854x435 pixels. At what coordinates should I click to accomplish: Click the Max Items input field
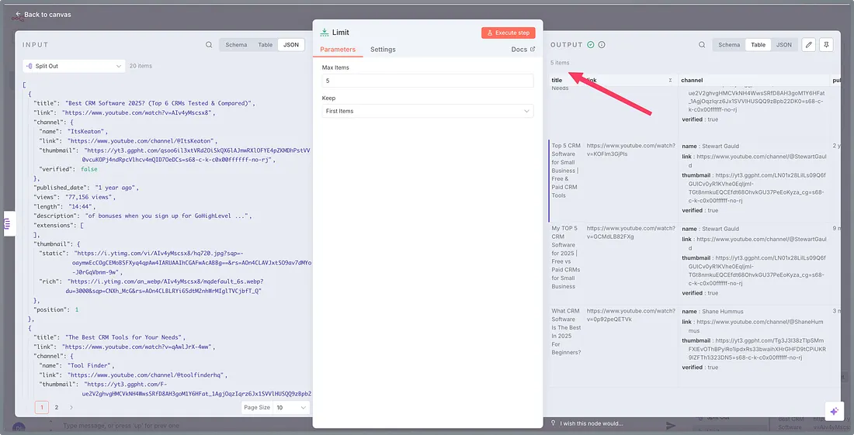click(428, 81)
